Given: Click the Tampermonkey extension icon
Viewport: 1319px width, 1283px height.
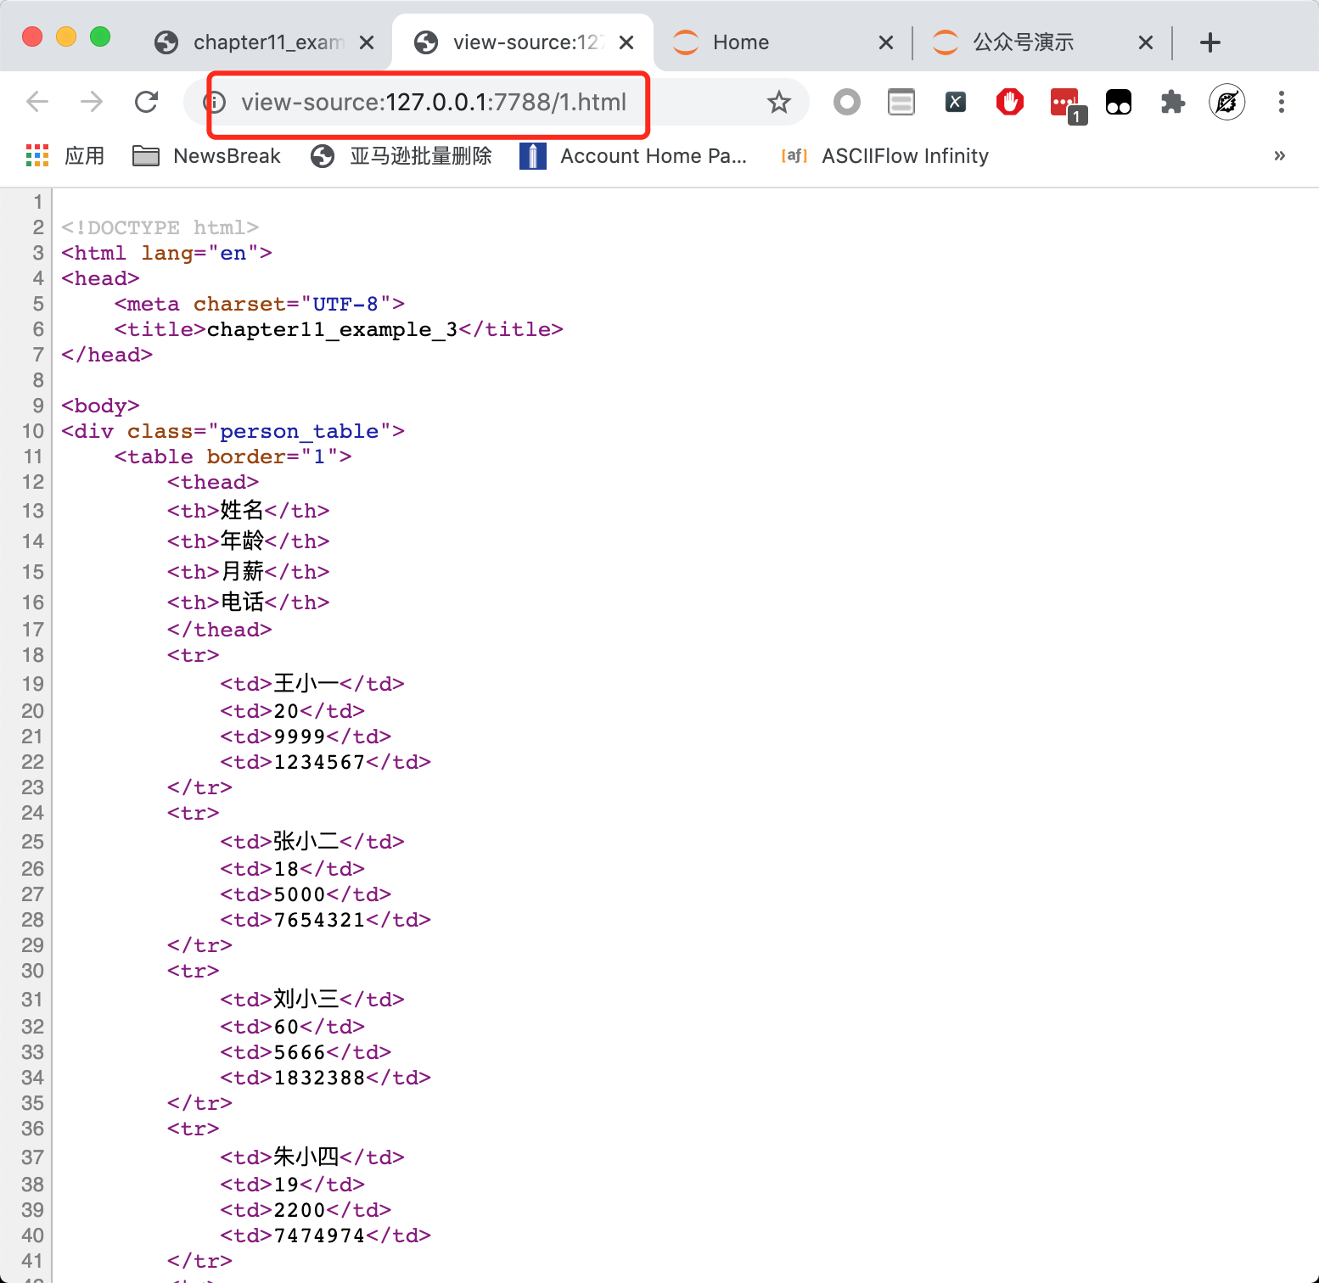Looking at the screenshot, I should click(x=1119, y=103).
